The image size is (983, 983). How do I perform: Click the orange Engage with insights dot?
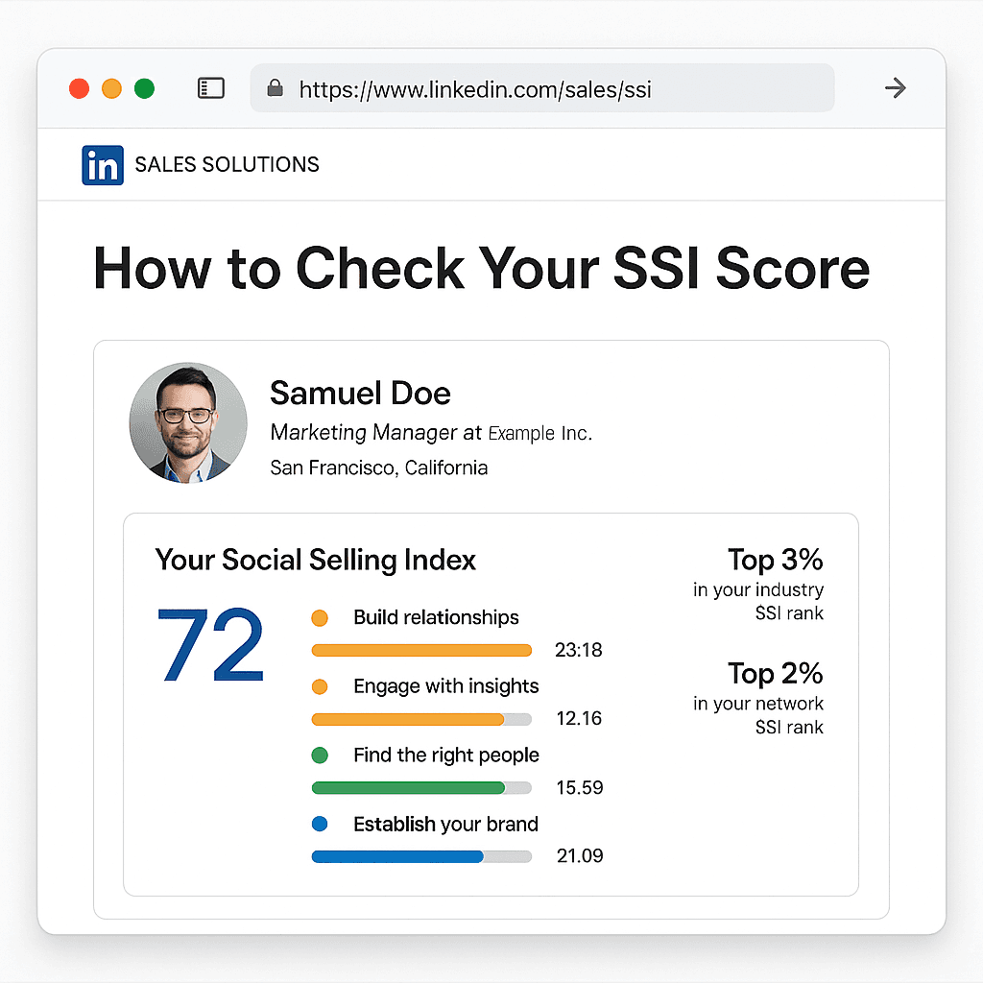320,686
